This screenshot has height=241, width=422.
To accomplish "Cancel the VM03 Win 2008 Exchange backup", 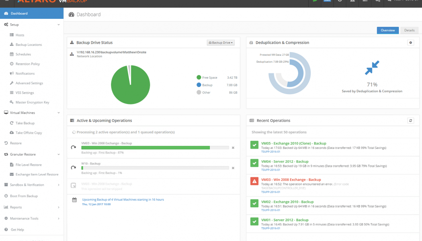I will [x=233, y=147].
